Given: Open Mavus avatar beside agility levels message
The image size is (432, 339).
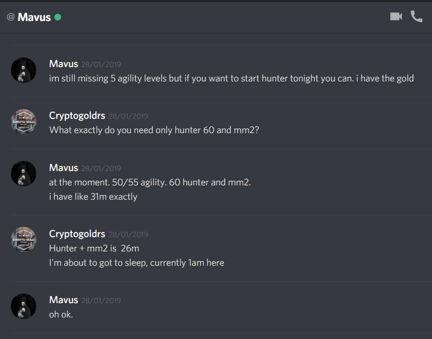Looking at the screenshot, I should [24, 70].
